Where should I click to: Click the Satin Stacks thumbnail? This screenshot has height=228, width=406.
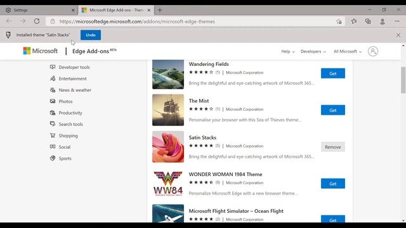tap(168, 146)
